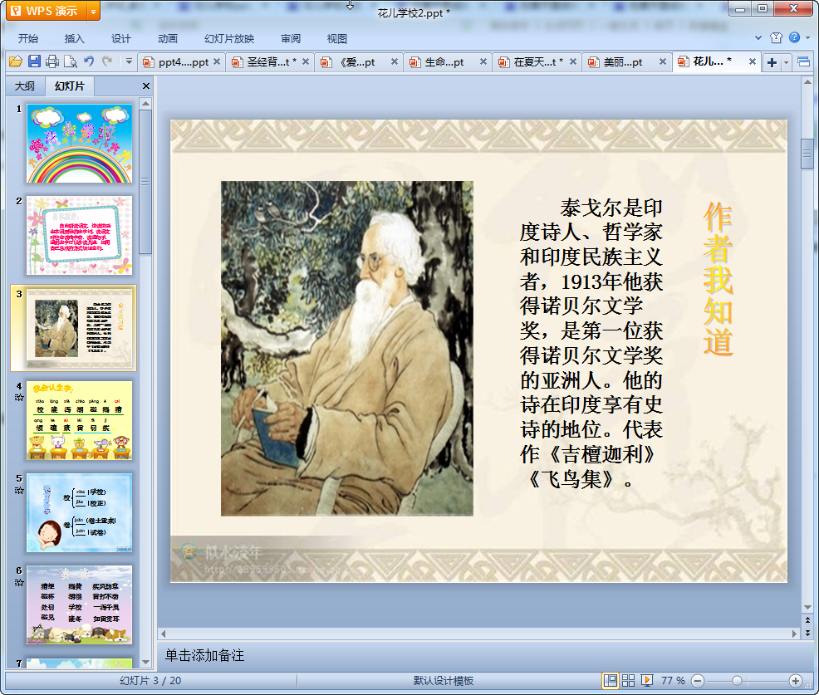The height and width of the screenshot is (695, 819).
Task: Click the animation star under slide 5
Action: [x=19, y=490]
